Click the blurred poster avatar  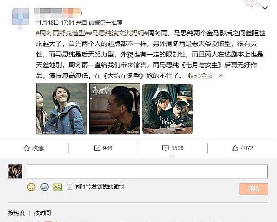tap(20, 17)
